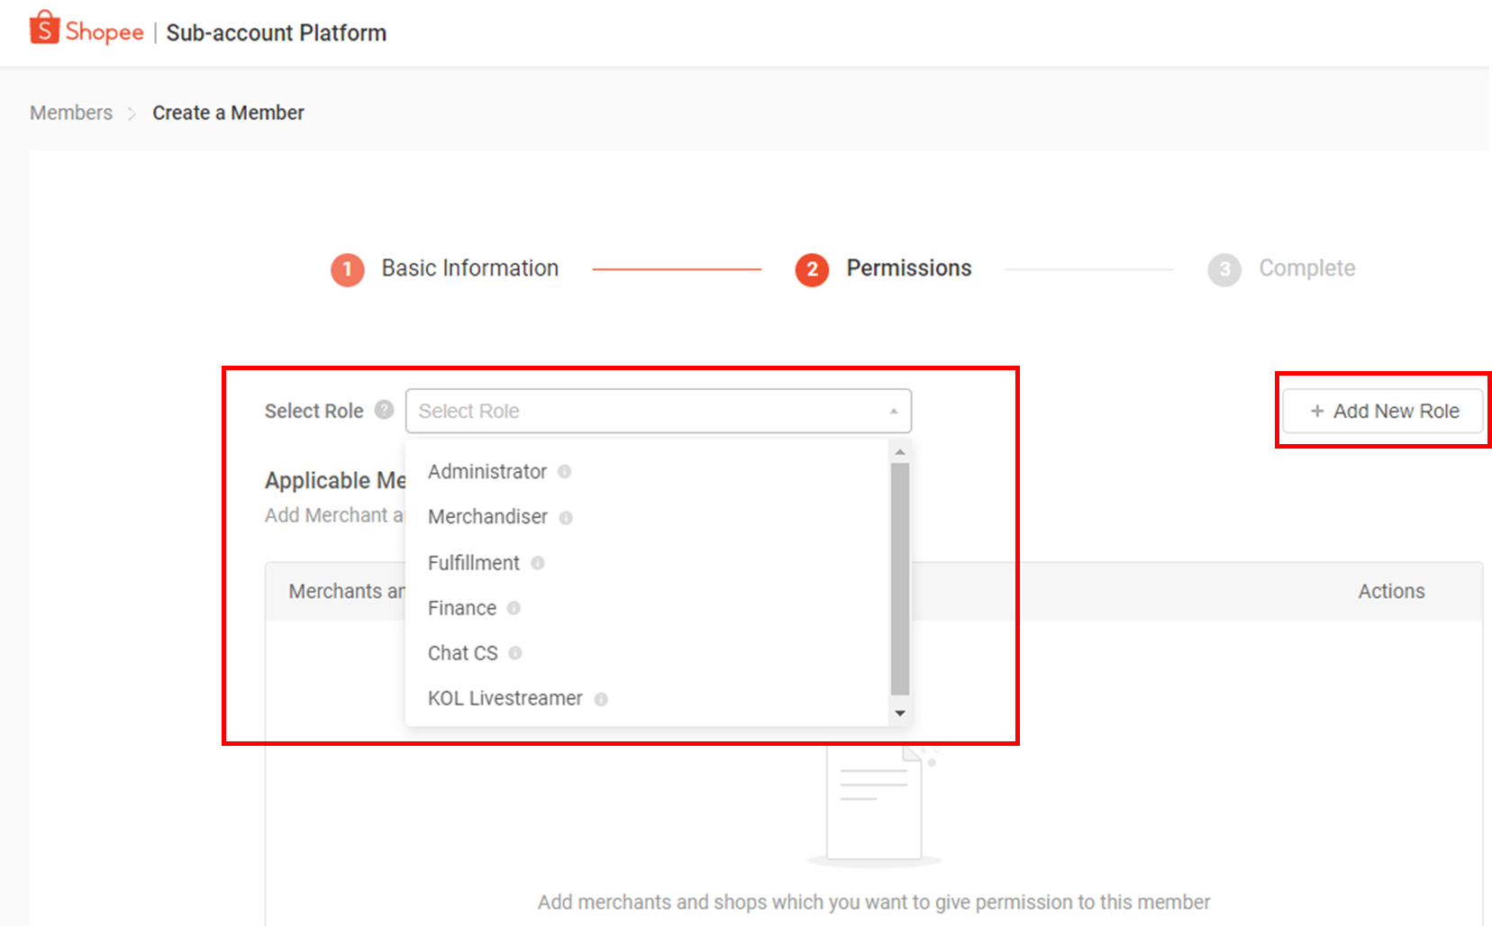Click the Add New Role button

coord(1383,411)
